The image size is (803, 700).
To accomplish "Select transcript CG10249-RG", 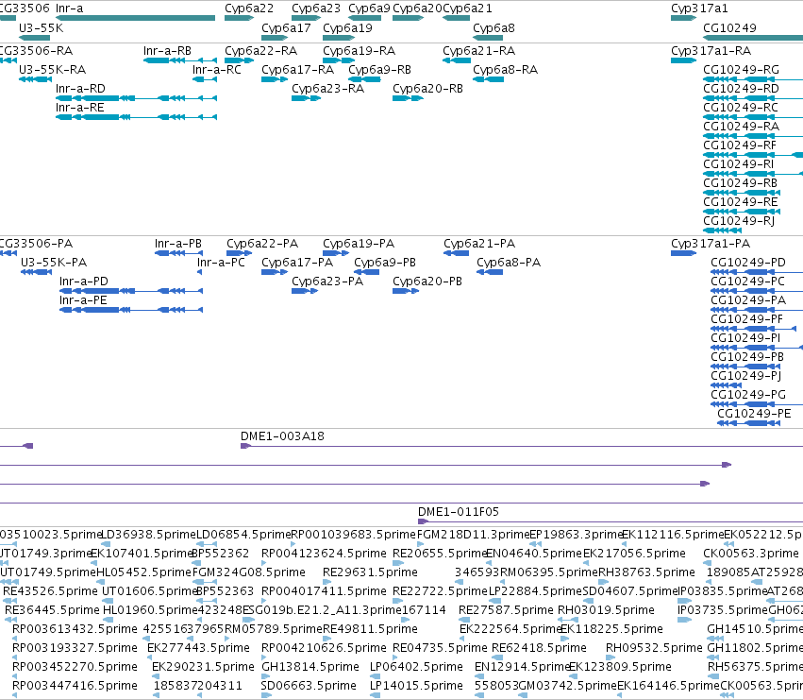I will click(x=753, y=79).
